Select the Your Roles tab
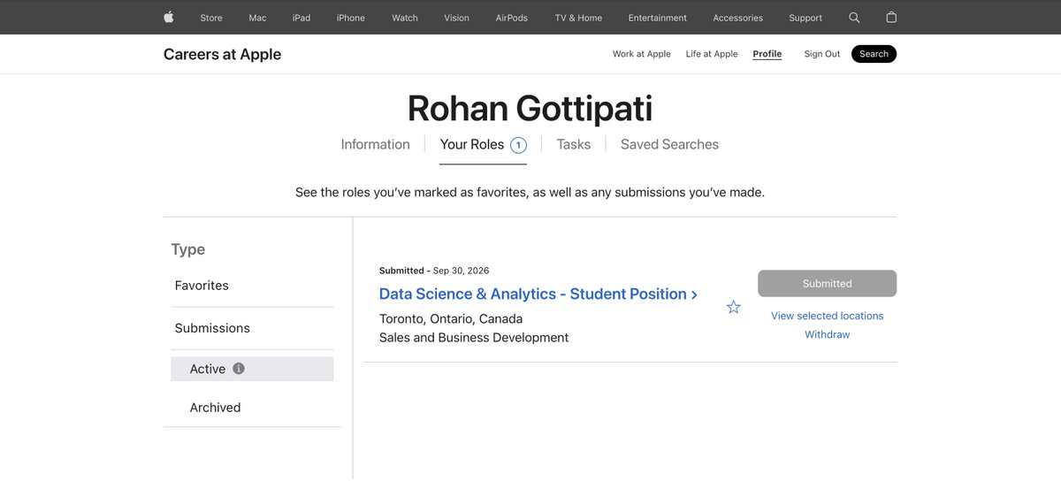The width and height of the screenshot is (1061, 489). point(472,144)
